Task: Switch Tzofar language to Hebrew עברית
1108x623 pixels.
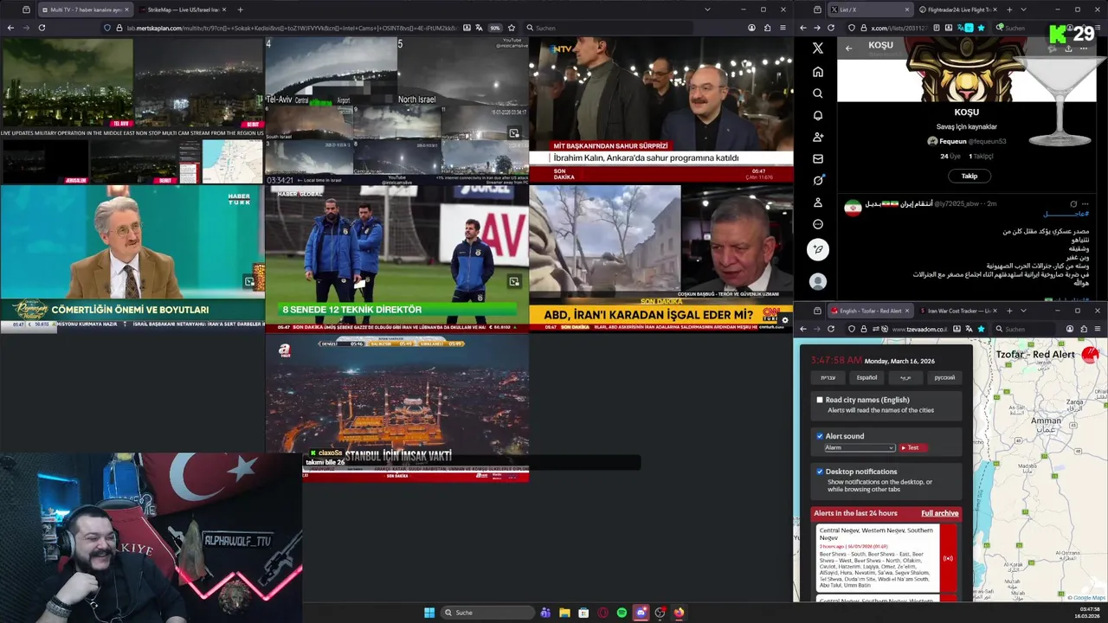Action: click(828, 377)
